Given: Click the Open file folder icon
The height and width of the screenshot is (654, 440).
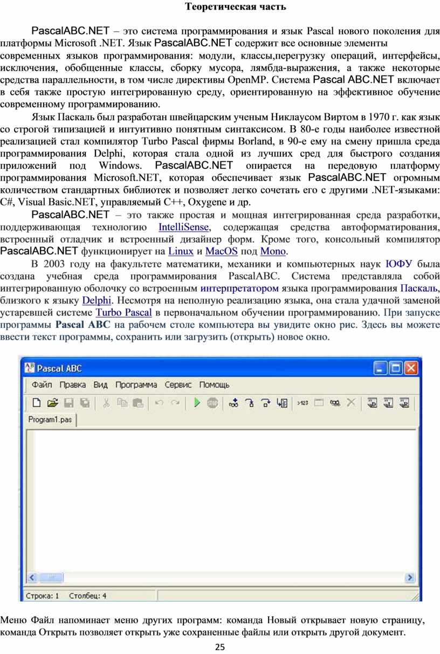Looking at the screenshot, I should click(52, 403).
